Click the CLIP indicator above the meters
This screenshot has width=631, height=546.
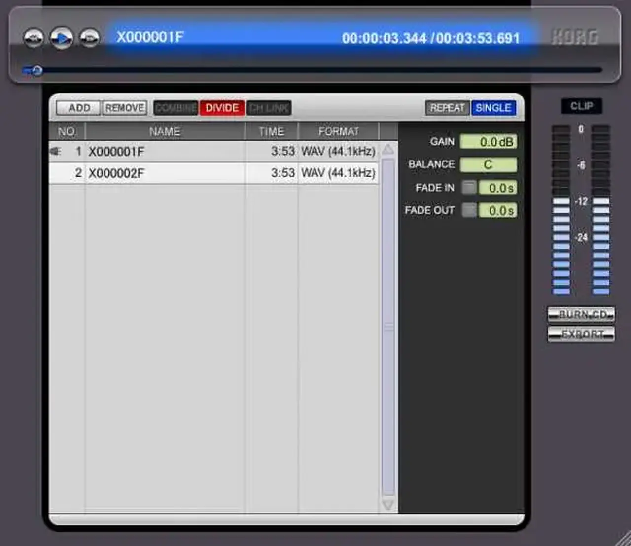pos(581,106)
